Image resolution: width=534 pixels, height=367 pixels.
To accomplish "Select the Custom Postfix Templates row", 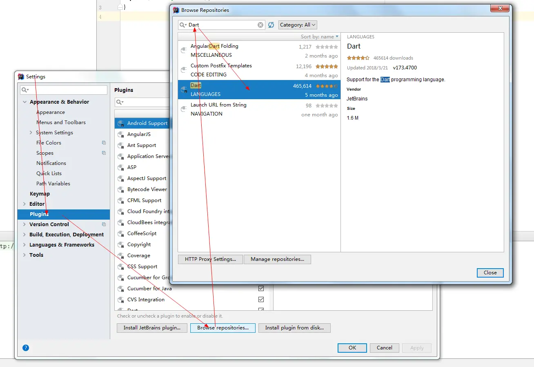I will point(259,70).
